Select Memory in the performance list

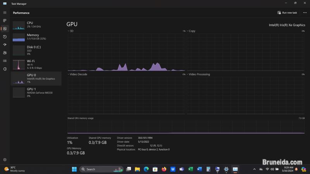pyautogui.click(x=36, y=37)
